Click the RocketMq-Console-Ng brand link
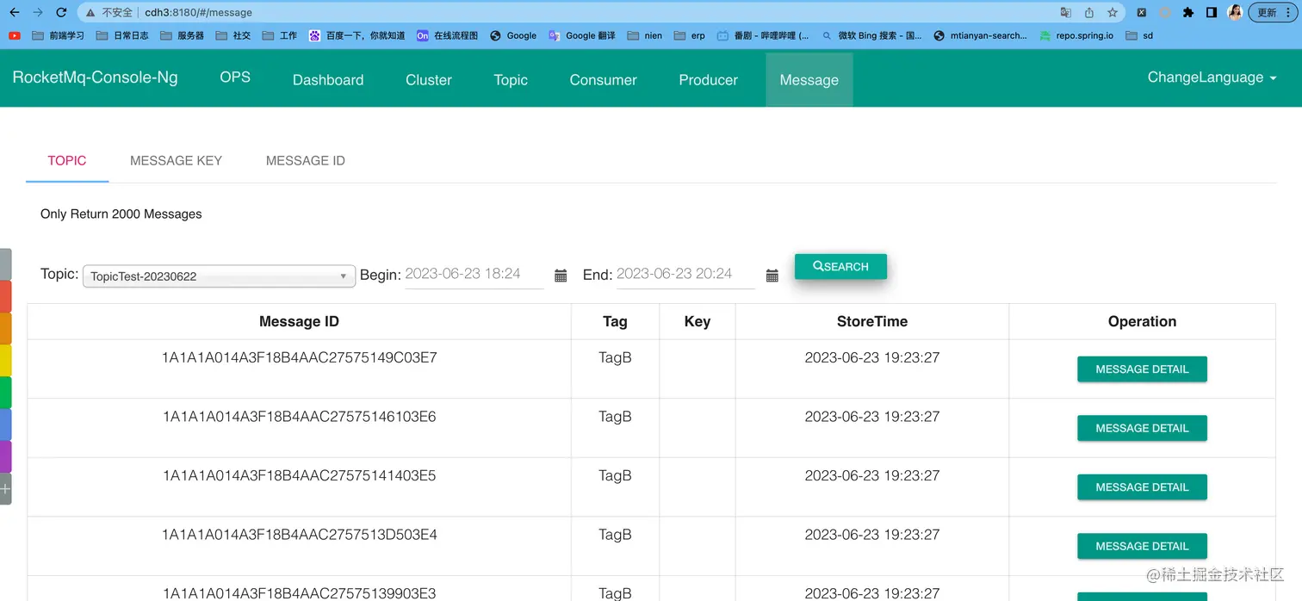The width and height of the screenshot is (1302, 601). [95, 77]
